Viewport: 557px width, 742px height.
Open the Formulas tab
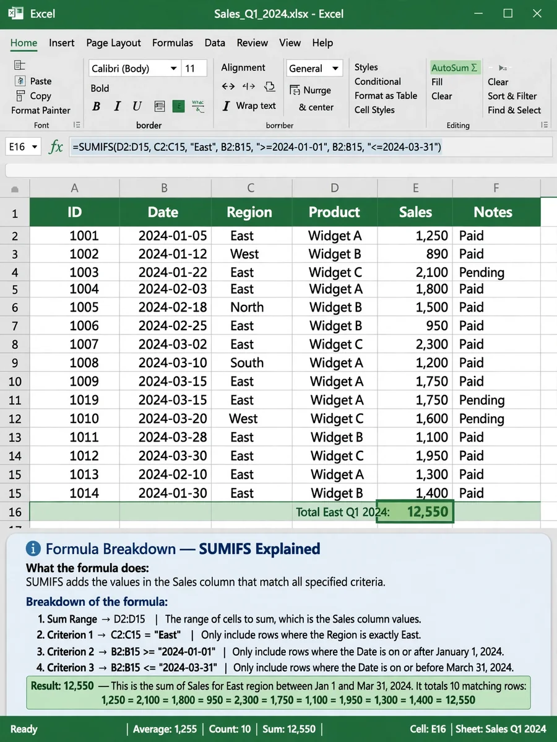point(173,43)
